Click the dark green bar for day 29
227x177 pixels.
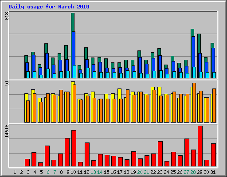pyautogui.click(x=199, y=43)
